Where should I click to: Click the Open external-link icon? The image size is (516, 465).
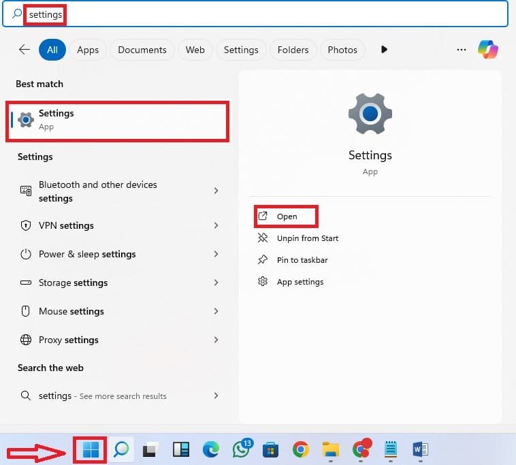tap(263, 216)
